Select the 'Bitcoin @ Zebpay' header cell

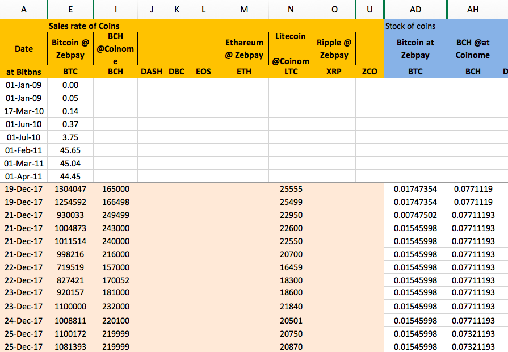pyautogui.click(x=70, y=49)
